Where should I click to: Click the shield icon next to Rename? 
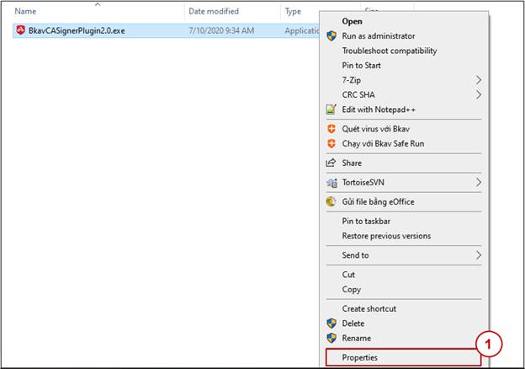(x=331, y=338)
